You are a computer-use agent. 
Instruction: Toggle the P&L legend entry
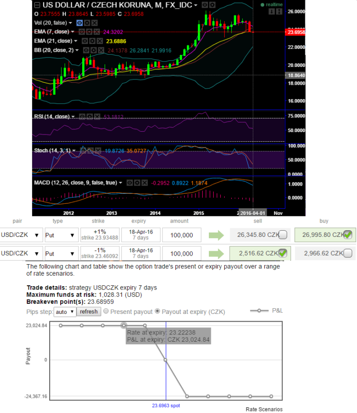(266, 311)
